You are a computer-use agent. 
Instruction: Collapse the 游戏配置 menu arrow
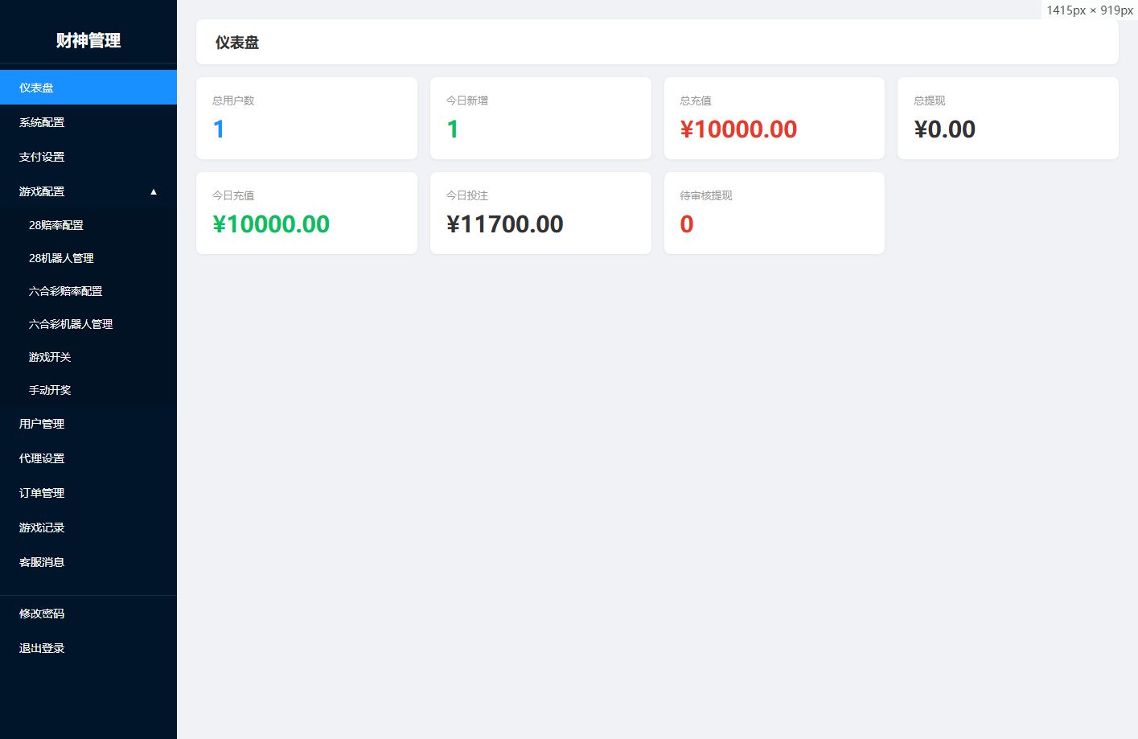click(x=154, y=191)
